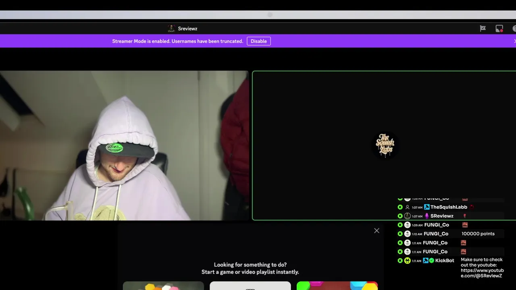
Task: Click the 'SReviewz' username in chat
Action: pos(442,216)
